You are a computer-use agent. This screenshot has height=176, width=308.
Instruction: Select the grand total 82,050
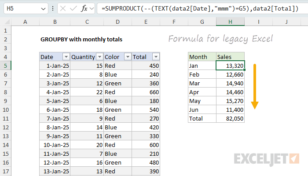click(x=230, y=118)
